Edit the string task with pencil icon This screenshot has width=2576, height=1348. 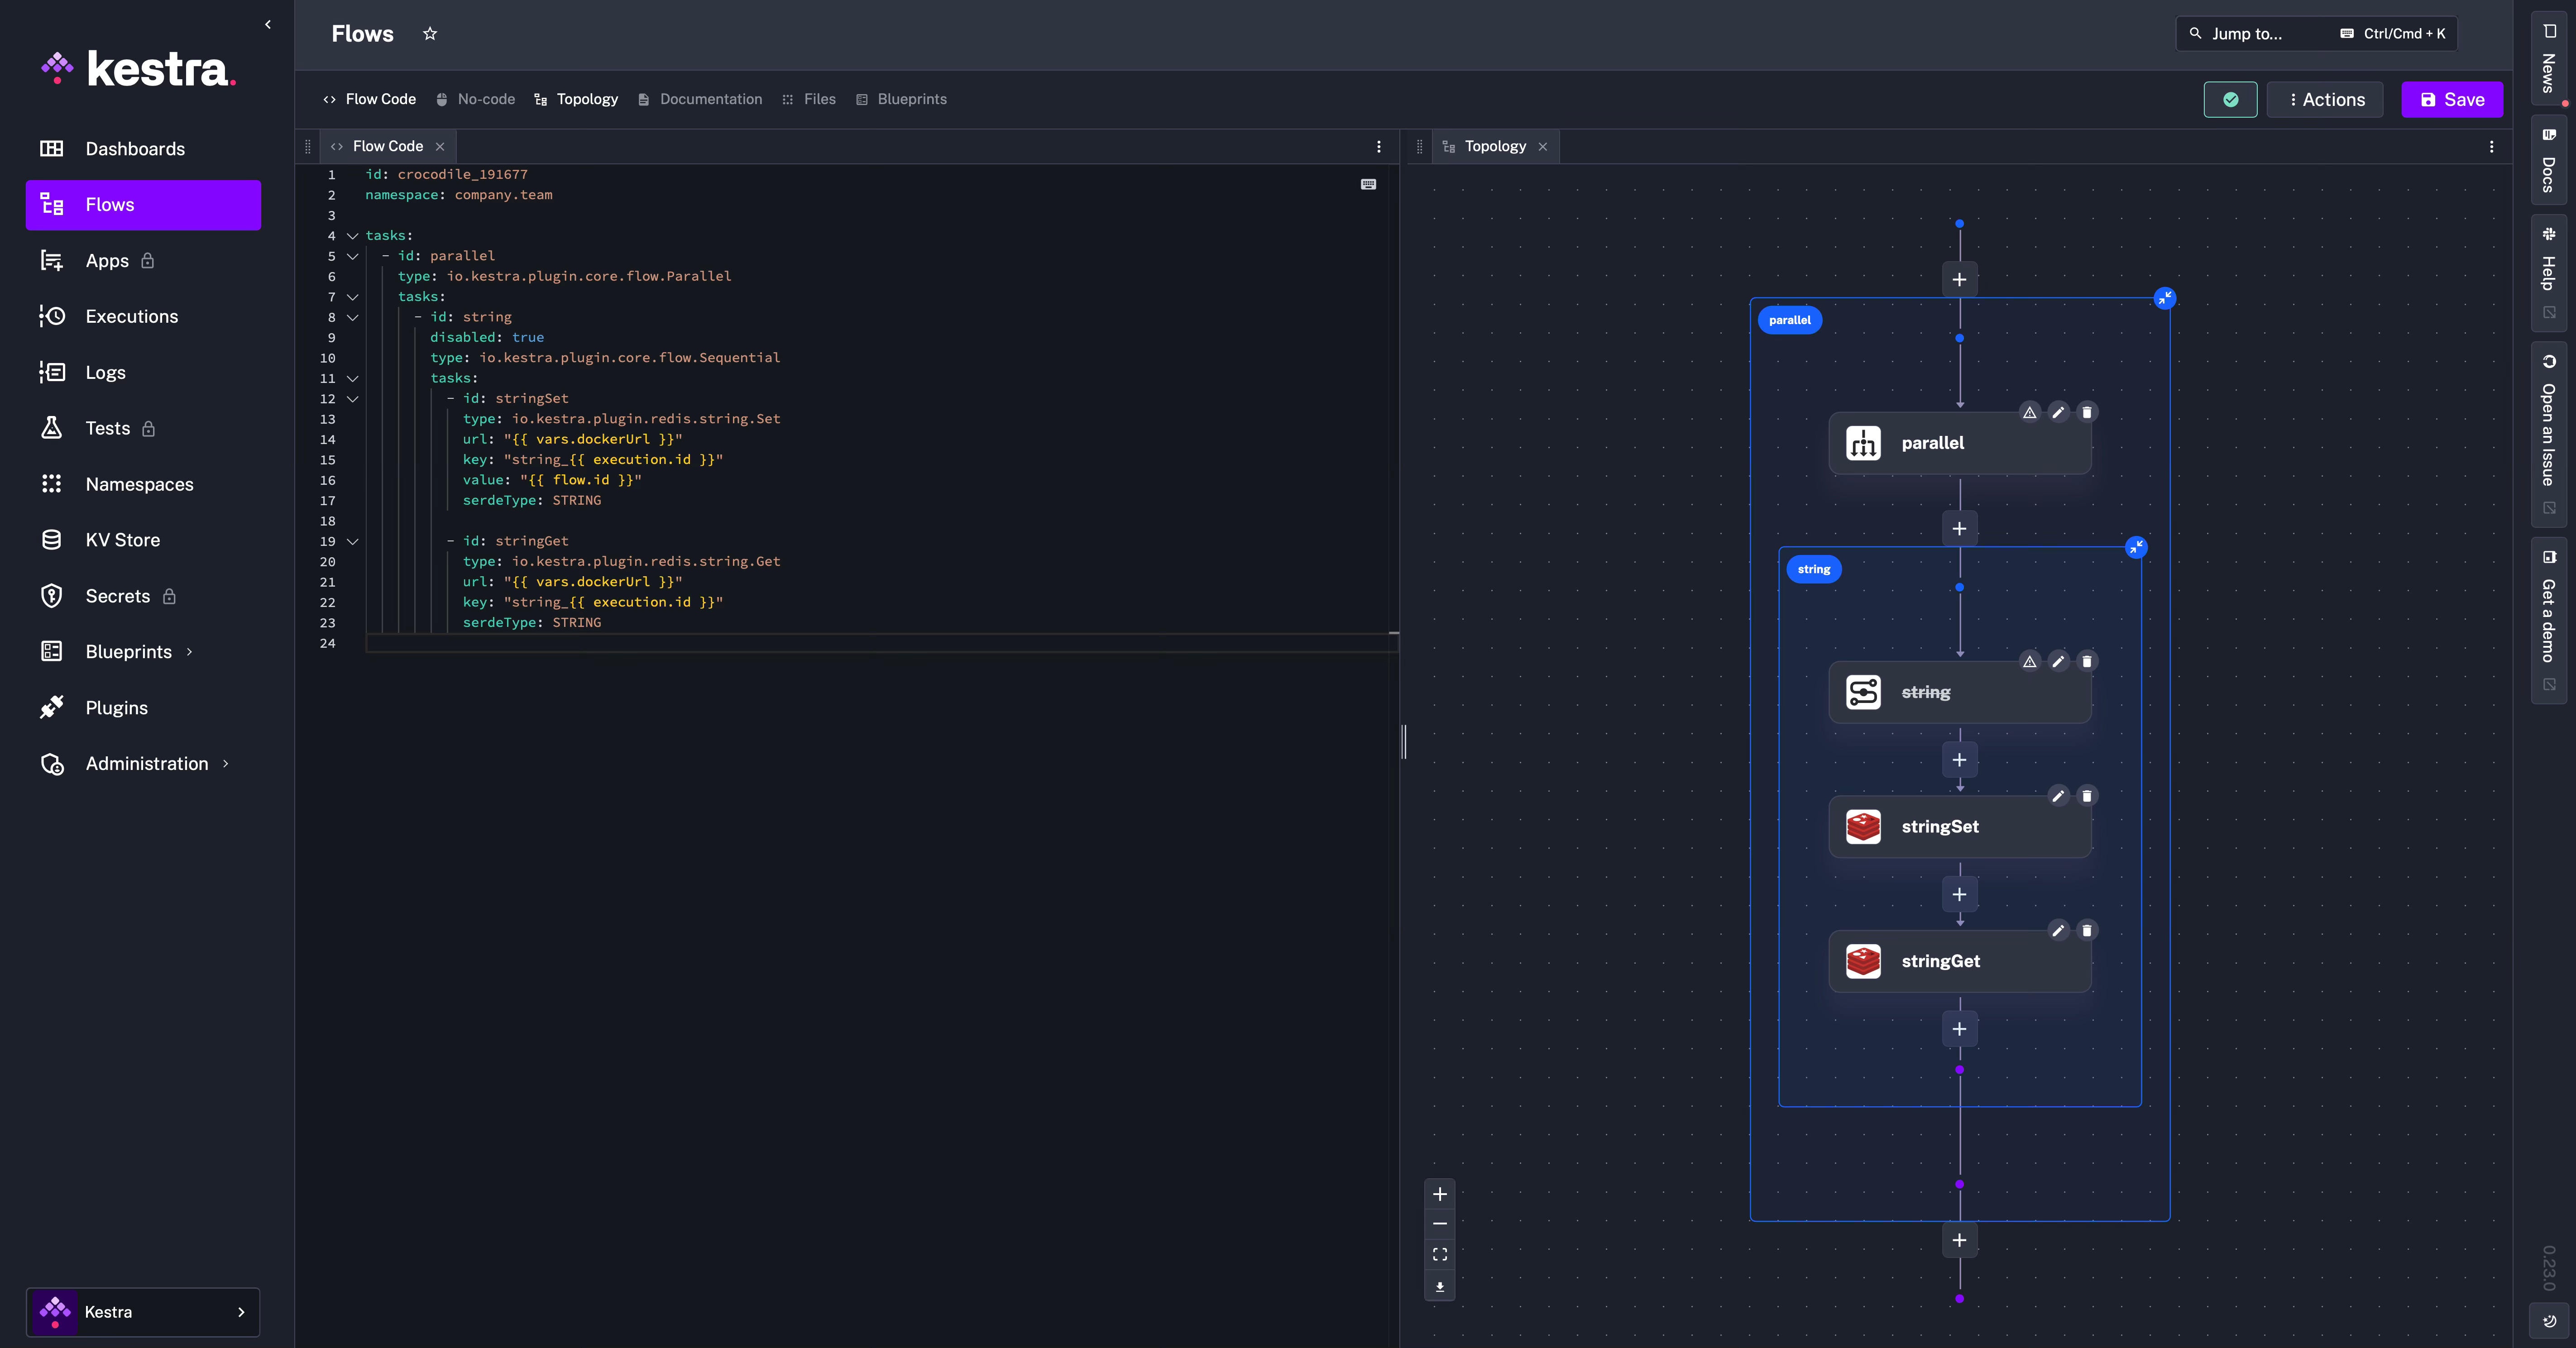2058,661
